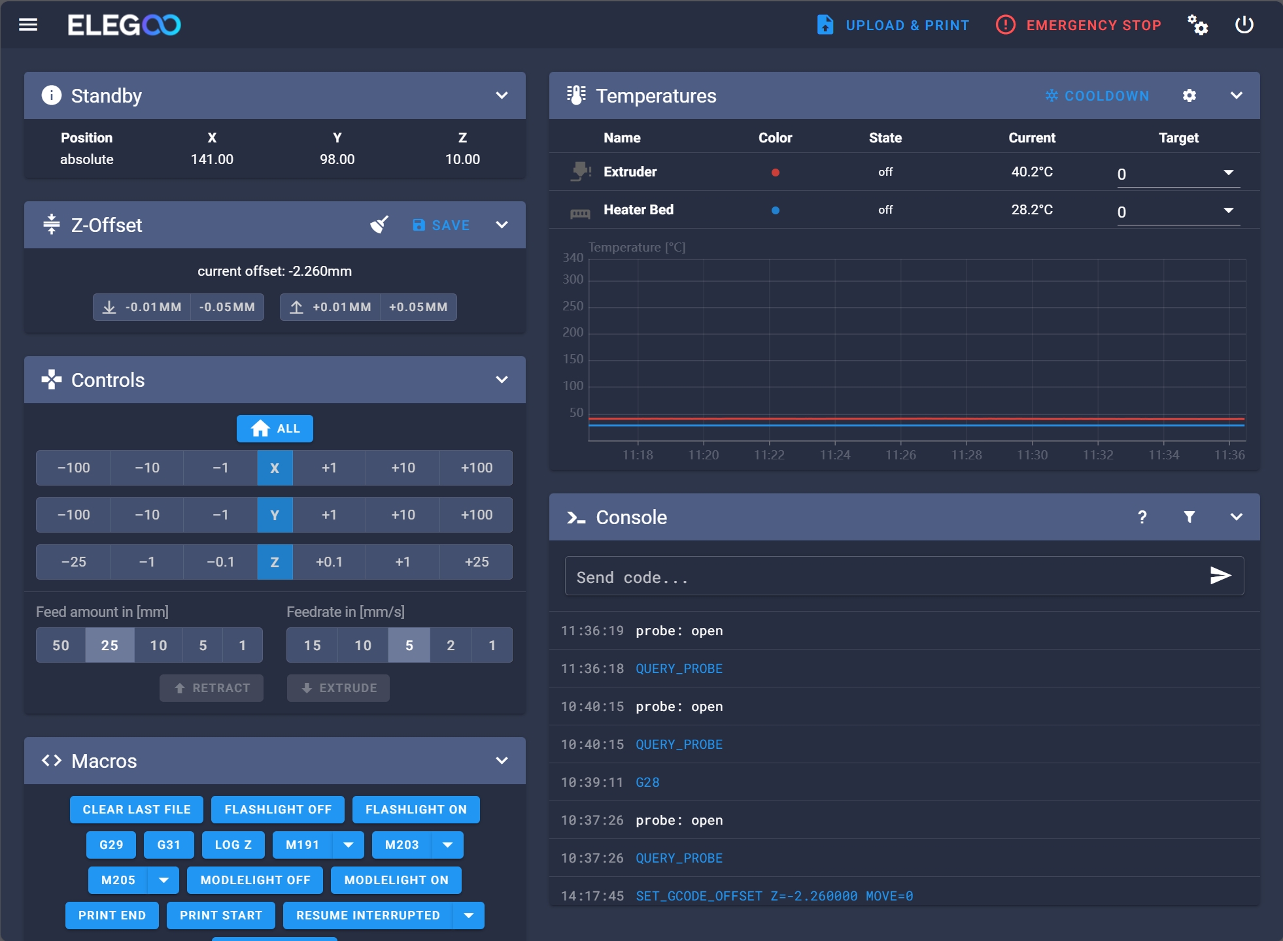Click Upload & Print
The height and width of the screenshot is (941, 1283).
(x=893, y=25)
